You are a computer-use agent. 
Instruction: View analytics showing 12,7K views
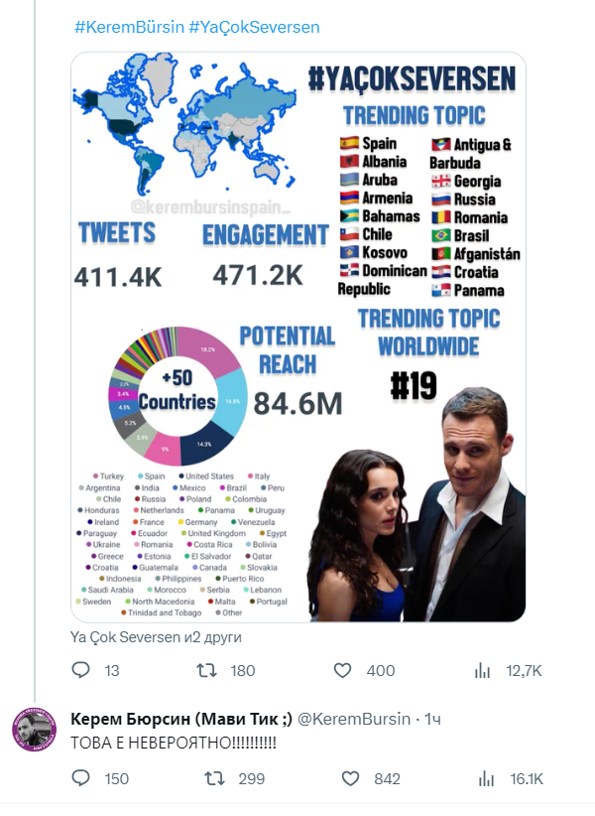tap(483, 671)
